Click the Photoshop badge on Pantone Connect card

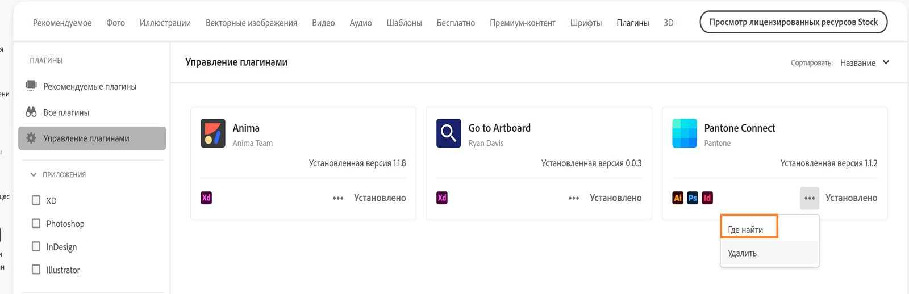pyautogui.click(x=693, y=198)
